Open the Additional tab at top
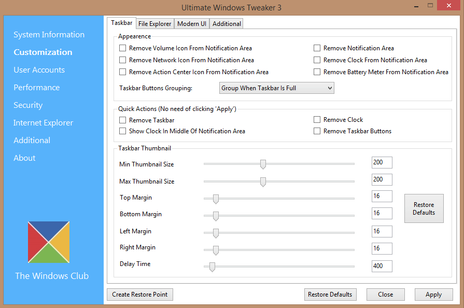The height and width of the screenshot is (308, 464). 227,24
